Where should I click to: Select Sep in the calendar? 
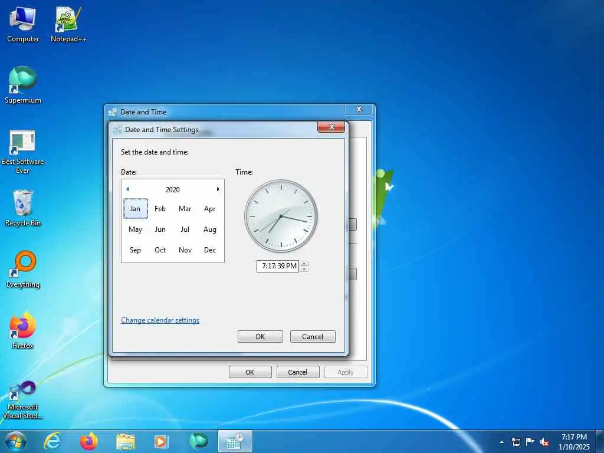135,250
